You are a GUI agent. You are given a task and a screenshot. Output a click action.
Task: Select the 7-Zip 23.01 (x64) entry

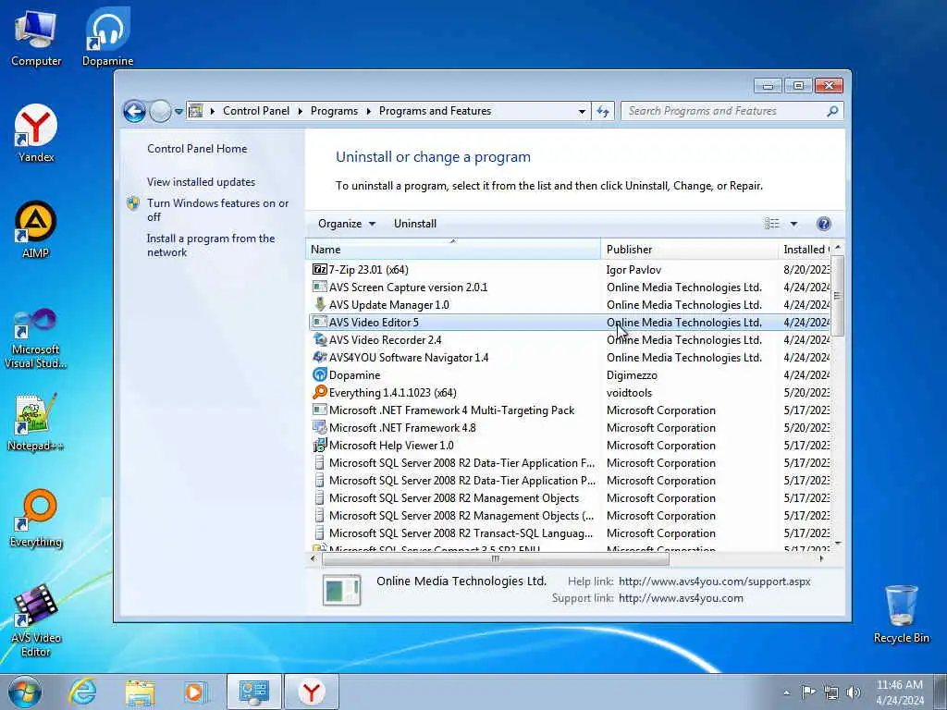pos(570,270)
